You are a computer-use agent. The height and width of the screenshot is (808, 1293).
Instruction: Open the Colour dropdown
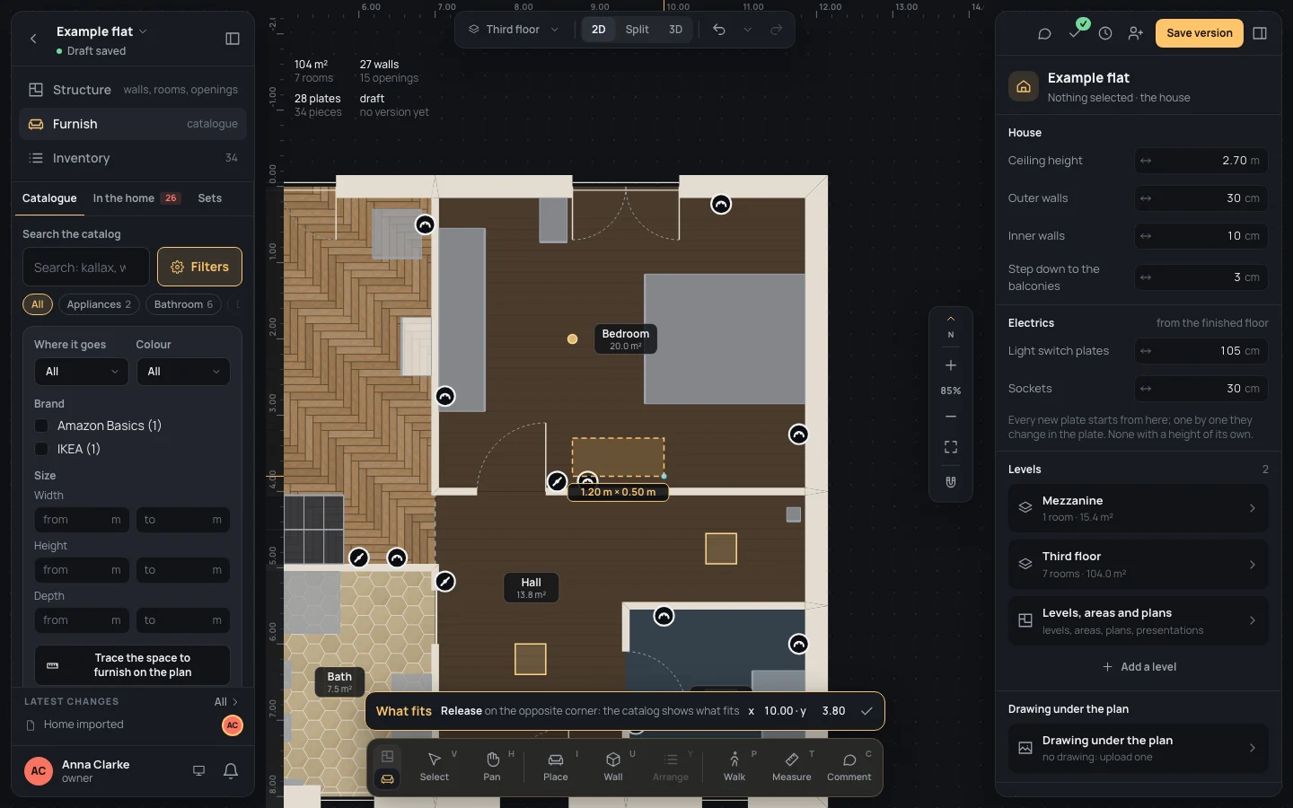pyautogui.click(x=183, y=372)
